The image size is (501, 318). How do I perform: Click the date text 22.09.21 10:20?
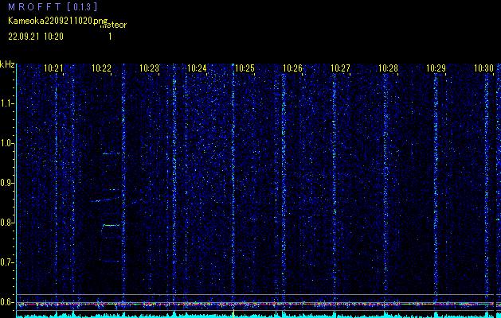tap(36, 37)
